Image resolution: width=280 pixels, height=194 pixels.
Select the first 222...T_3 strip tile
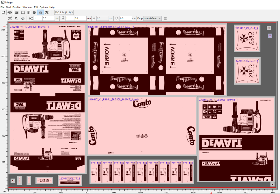(x=96, y=172)
